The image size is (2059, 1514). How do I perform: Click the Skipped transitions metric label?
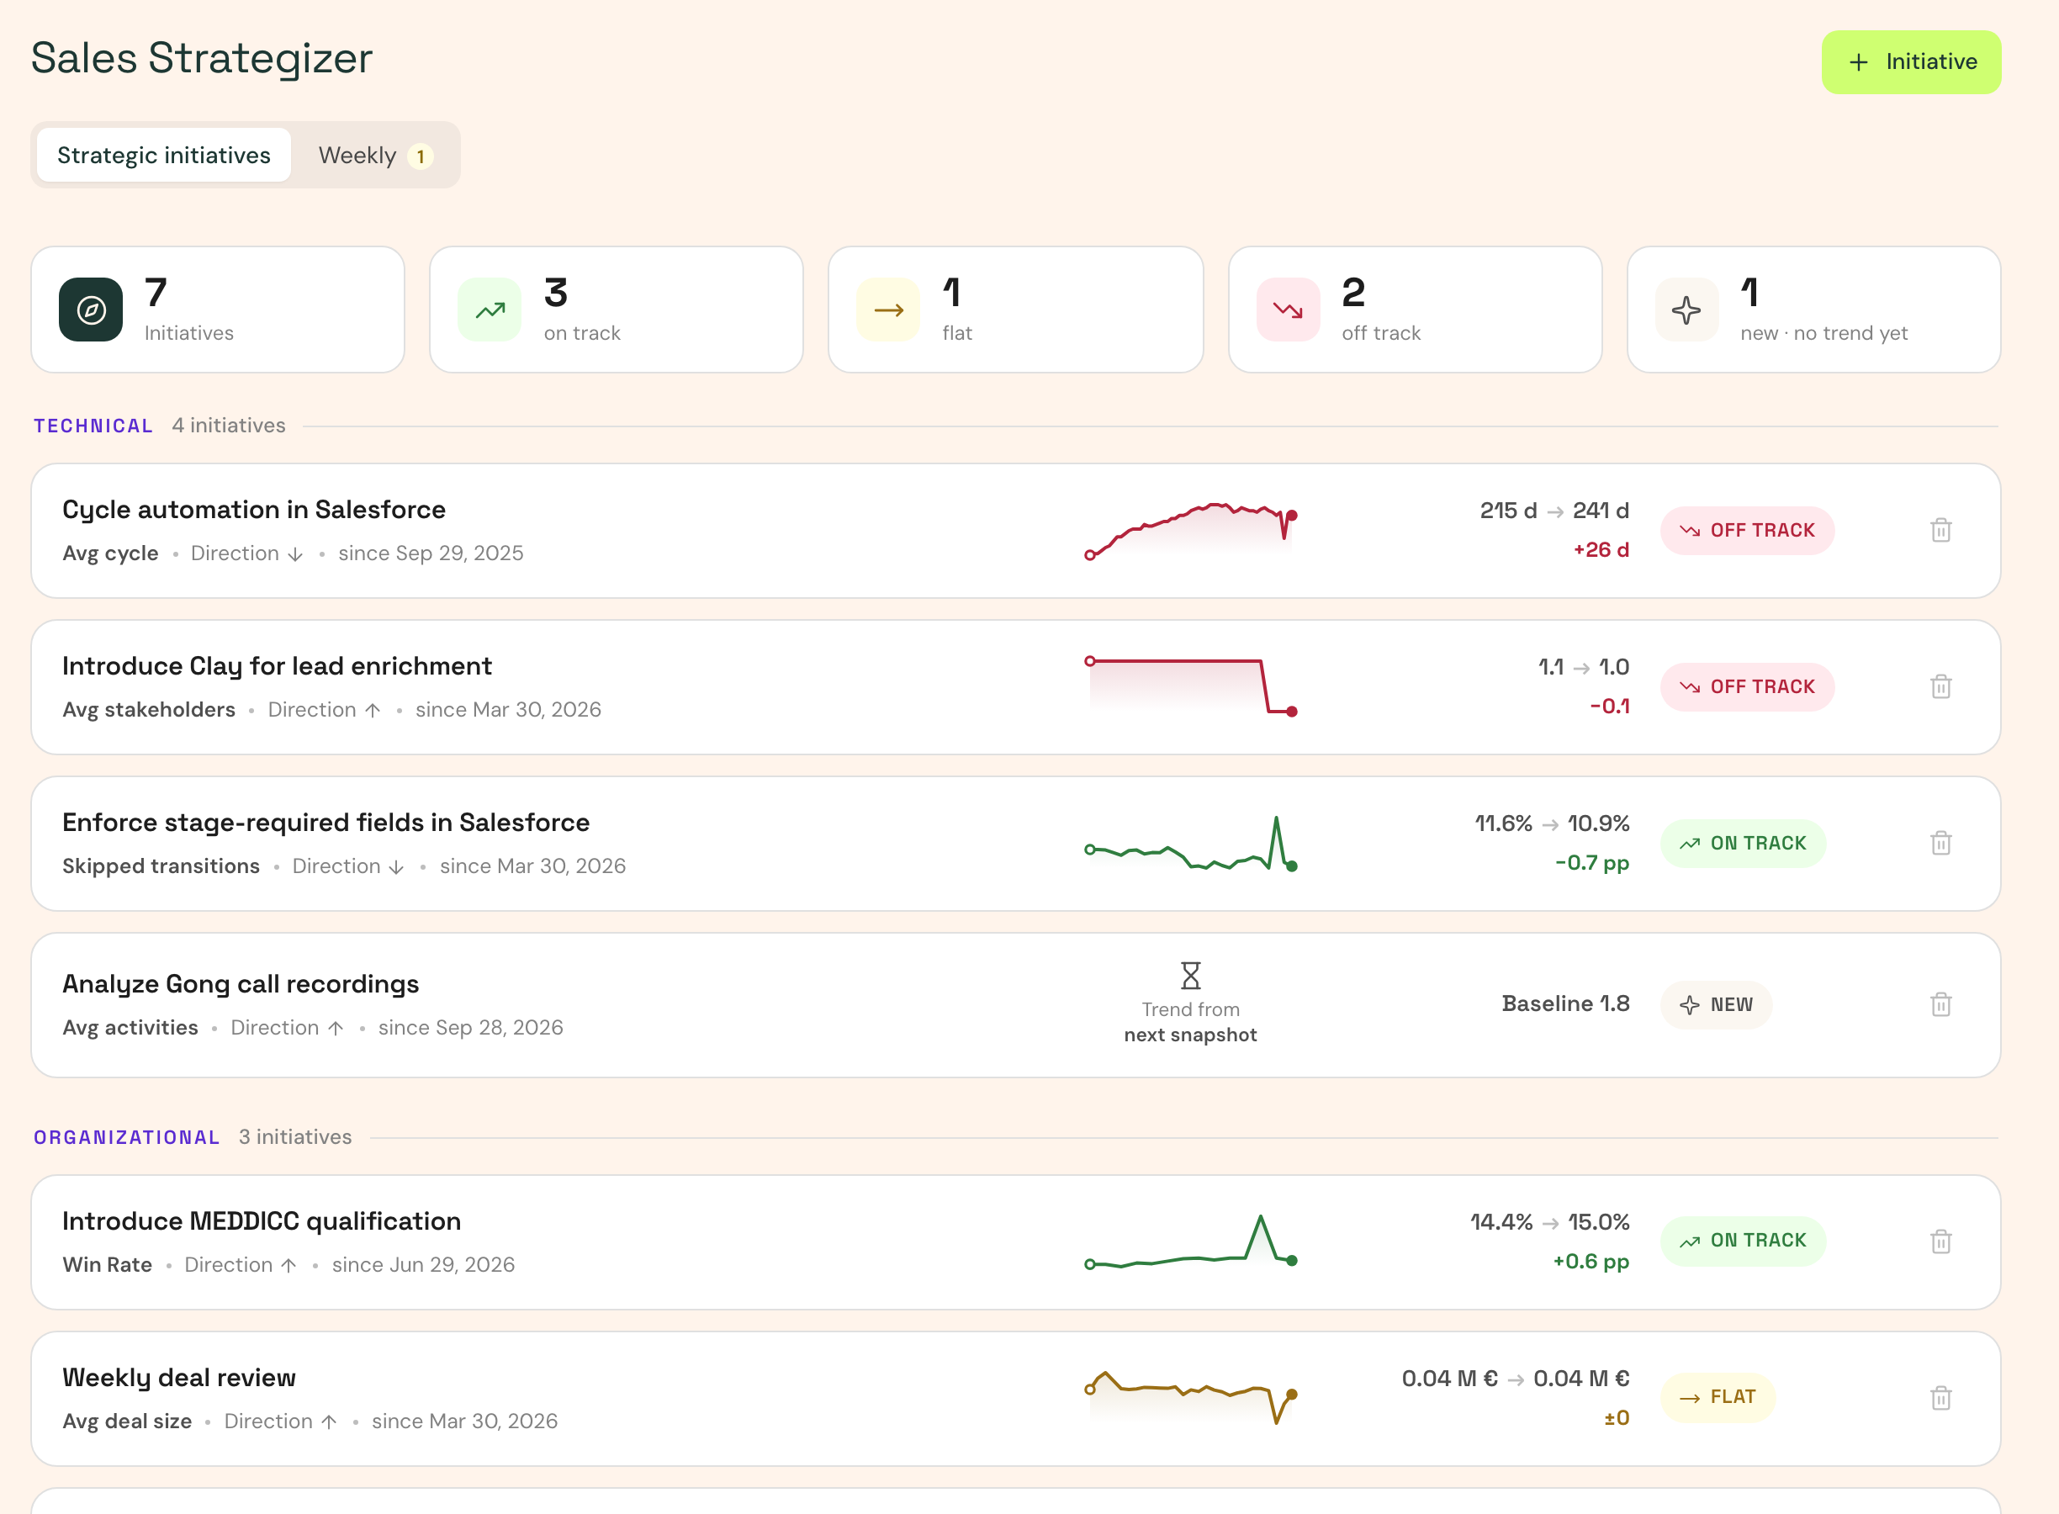[x=161, y=866]
